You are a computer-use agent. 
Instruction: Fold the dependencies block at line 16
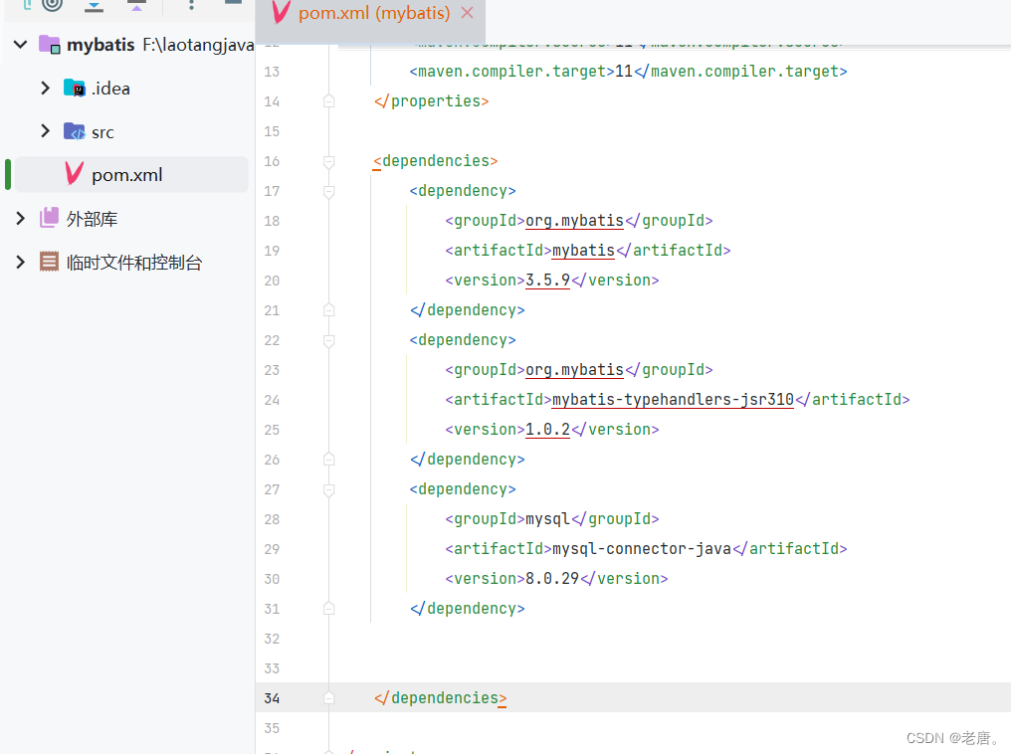328,162
